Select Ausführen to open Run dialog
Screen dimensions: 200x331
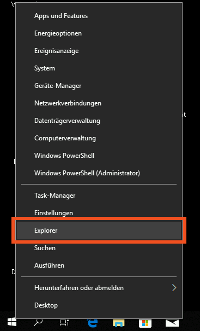click(x=99, y=265)
